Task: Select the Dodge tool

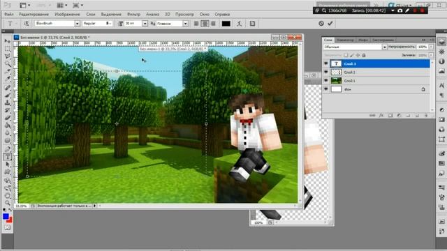Action: pyautogui.click(x=8, y=141)
